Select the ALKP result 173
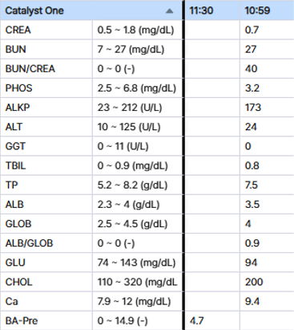The image size is (294, 330). tap(253, 108)
